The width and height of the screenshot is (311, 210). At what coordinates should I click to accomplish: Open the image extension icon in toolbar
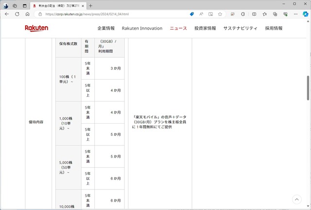[x=232, y=14]
